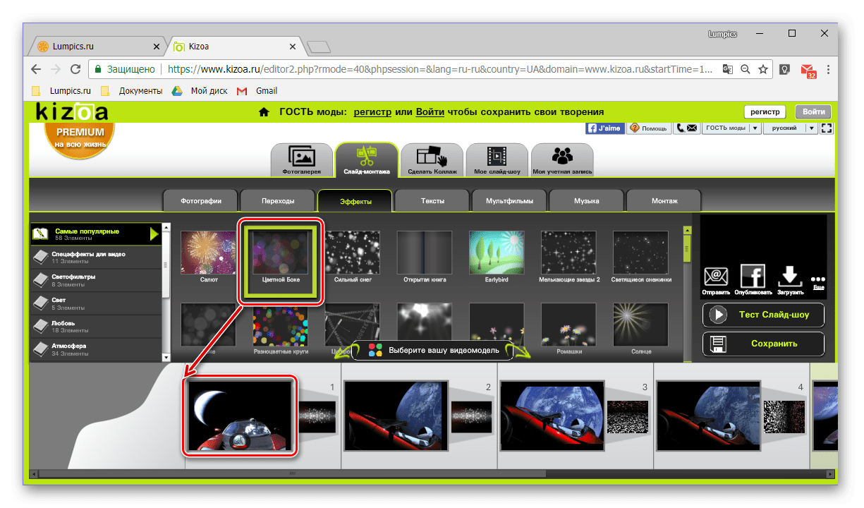Switch to the Фотографии tab
This screenshot has height=508, width=864.
click(200, 200)
